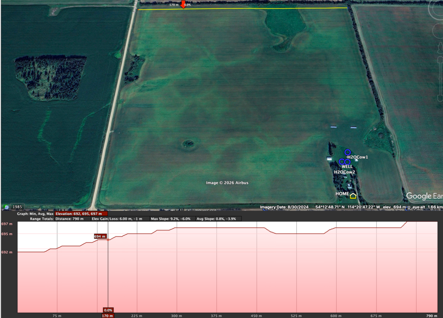This screenshot has height=318, width=443.
Task: Click the 694 m elevation tag on the graph
Action: pos(100,236)
